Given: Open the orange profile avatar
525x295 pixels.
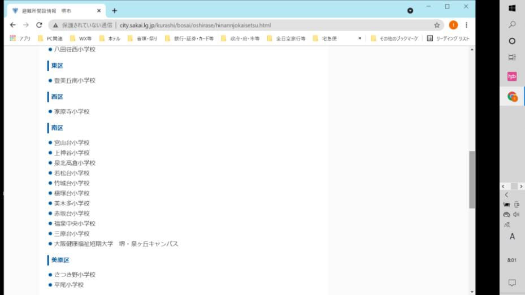Looking at the screenshot, I should (x=453, y=25).
